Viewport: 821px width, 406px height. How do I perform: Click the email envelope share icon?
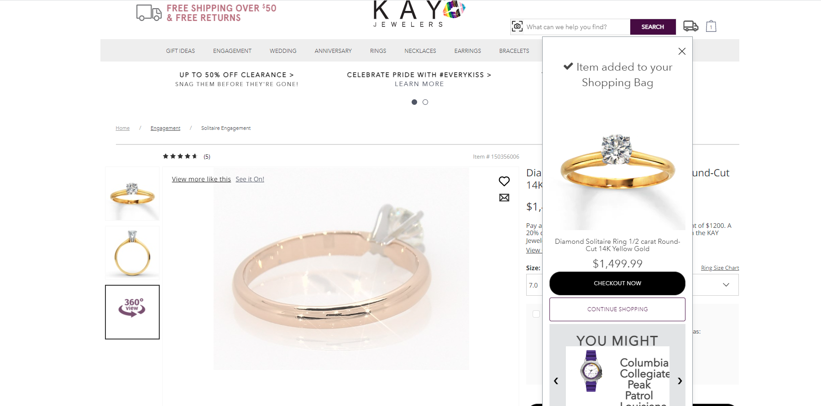(x=504, y=198)
